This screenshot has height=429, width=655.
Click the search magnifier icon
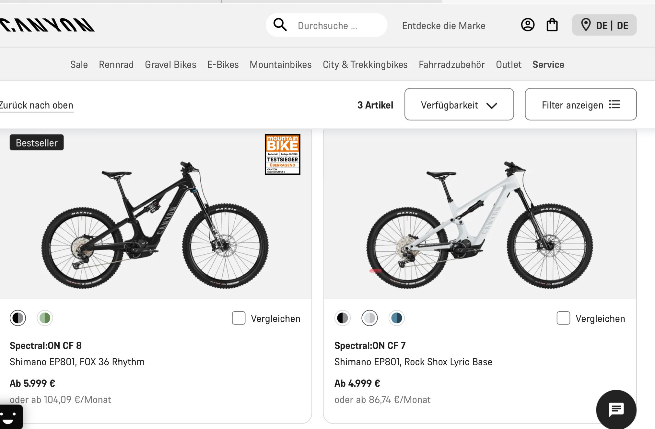click(280, 25)
